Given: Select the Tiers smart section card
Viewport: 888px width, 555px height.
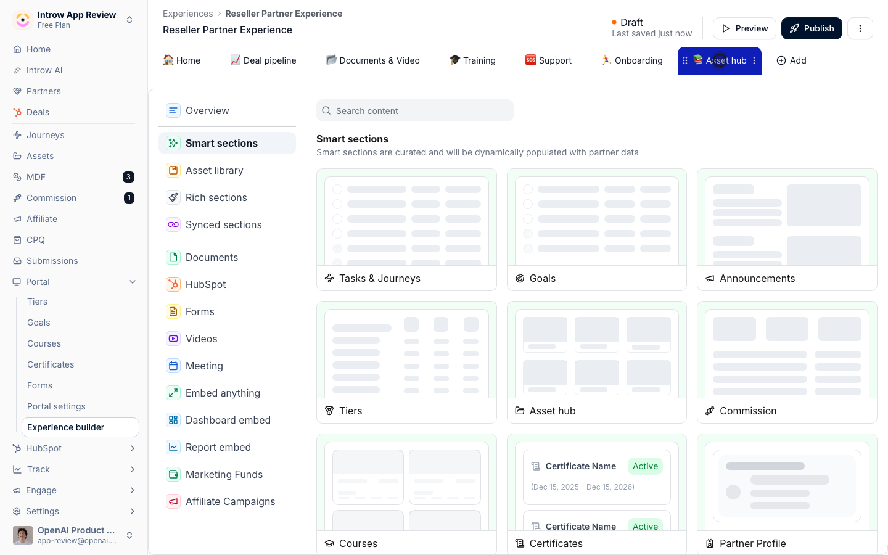Looking at the screenshot, I should [406, 362].
